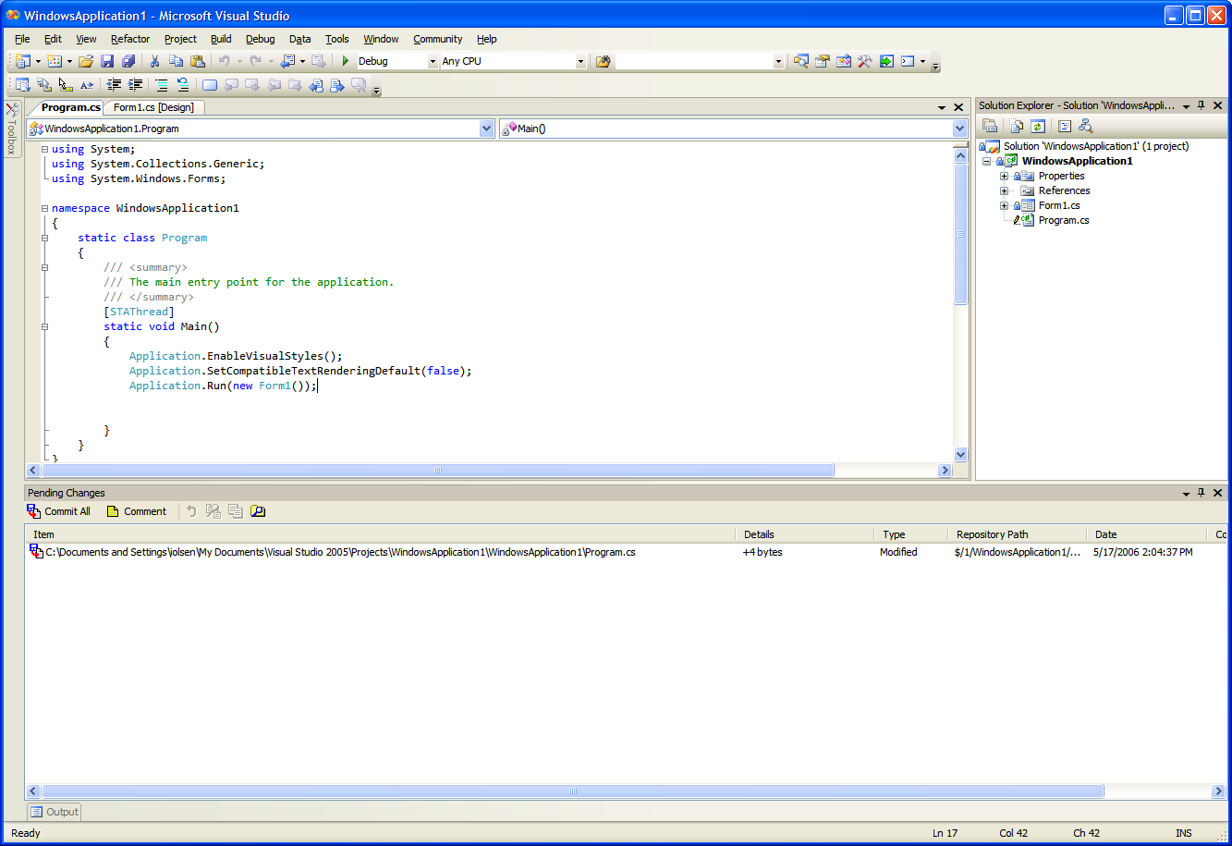
Task: Start debugging with the green play icon
Action: pyautogui.click(x=345, y=61)
